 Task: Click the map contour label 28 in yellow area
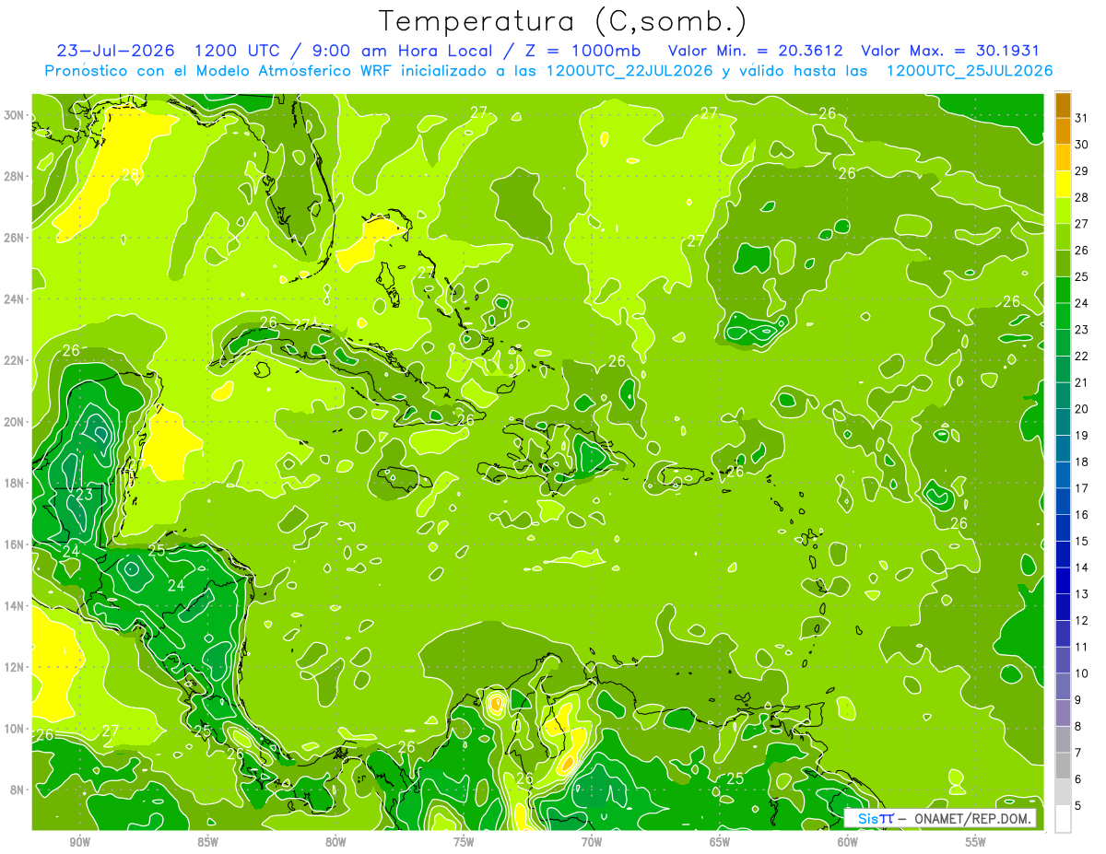[x=130, y=174]
